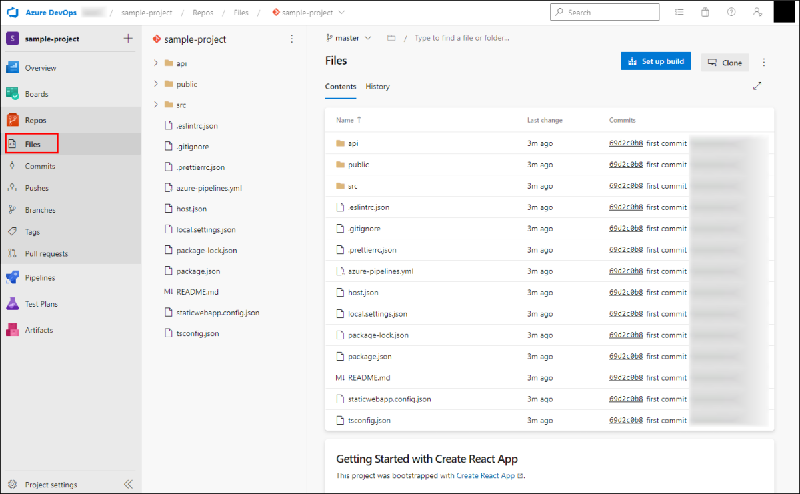Screen dimensions: 800x494
Task: Open package.json in the tree
Action: [x=198, y=271]
